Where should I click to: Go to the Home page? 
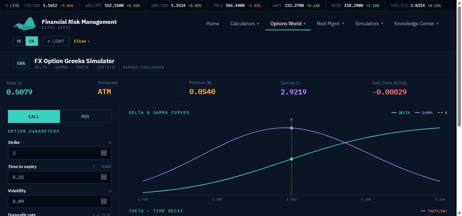click(x=213, y=23)
